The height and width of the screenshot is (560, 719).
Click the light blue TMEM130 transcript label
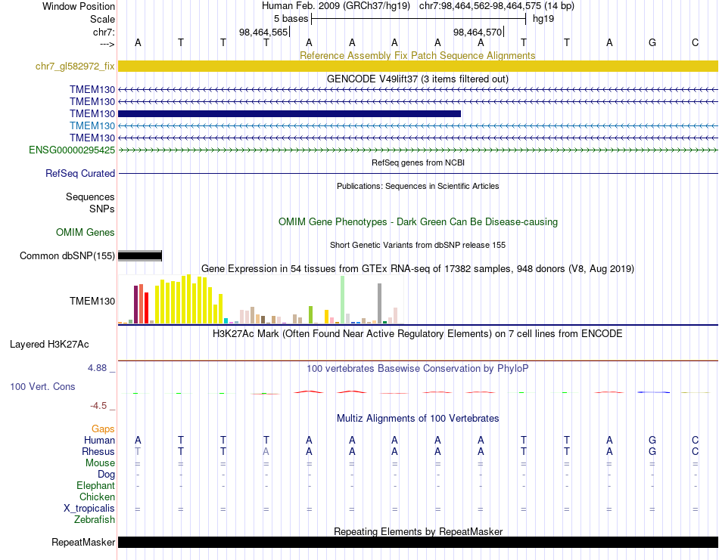tap(92, 125)
